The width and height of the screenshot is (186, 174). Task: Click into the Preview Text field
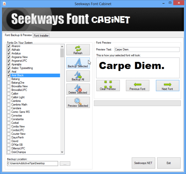[147, 49]
